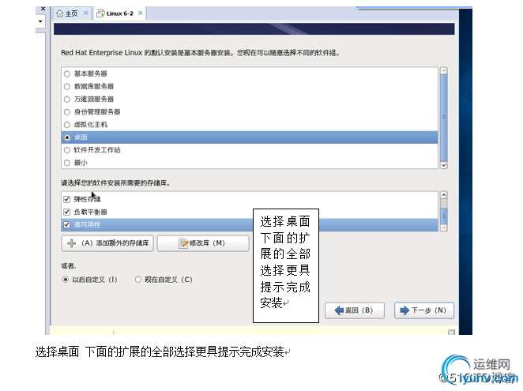This screenshot has height=391, width=523.
Task: Toggle the 负载平衡器 repository checkbox
Action: pyautogui.click(x=66, y=212)
